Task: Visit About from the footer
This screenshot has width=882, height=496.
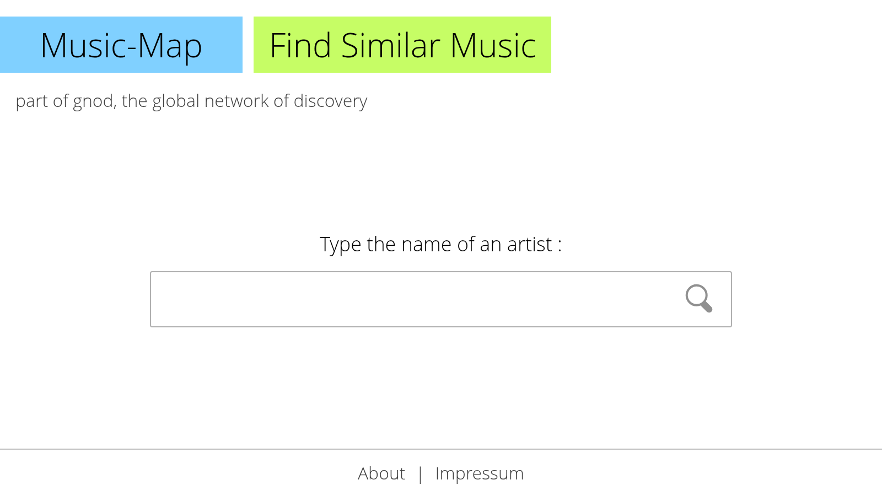Action: pos(381,473)
